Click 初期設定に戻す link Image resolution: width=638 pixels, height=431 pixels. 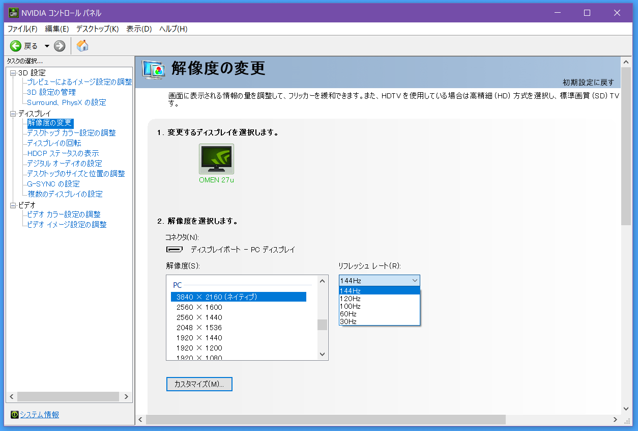tap(588, 83)
